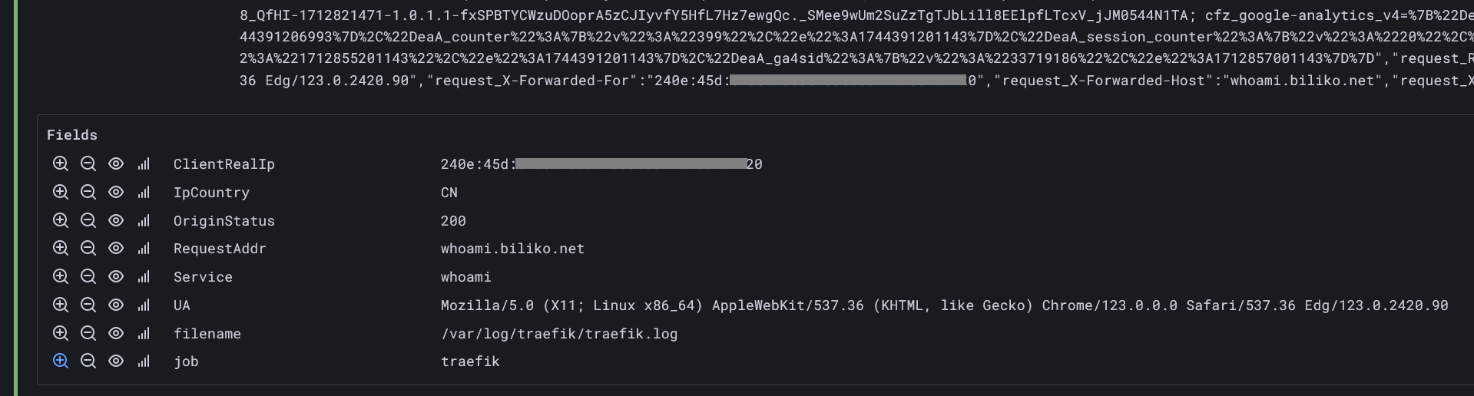The height and width of the screenshot is (396, 1474).
Task: Filter out value for OriginStatus 200
Action: (x=88, y=220)
